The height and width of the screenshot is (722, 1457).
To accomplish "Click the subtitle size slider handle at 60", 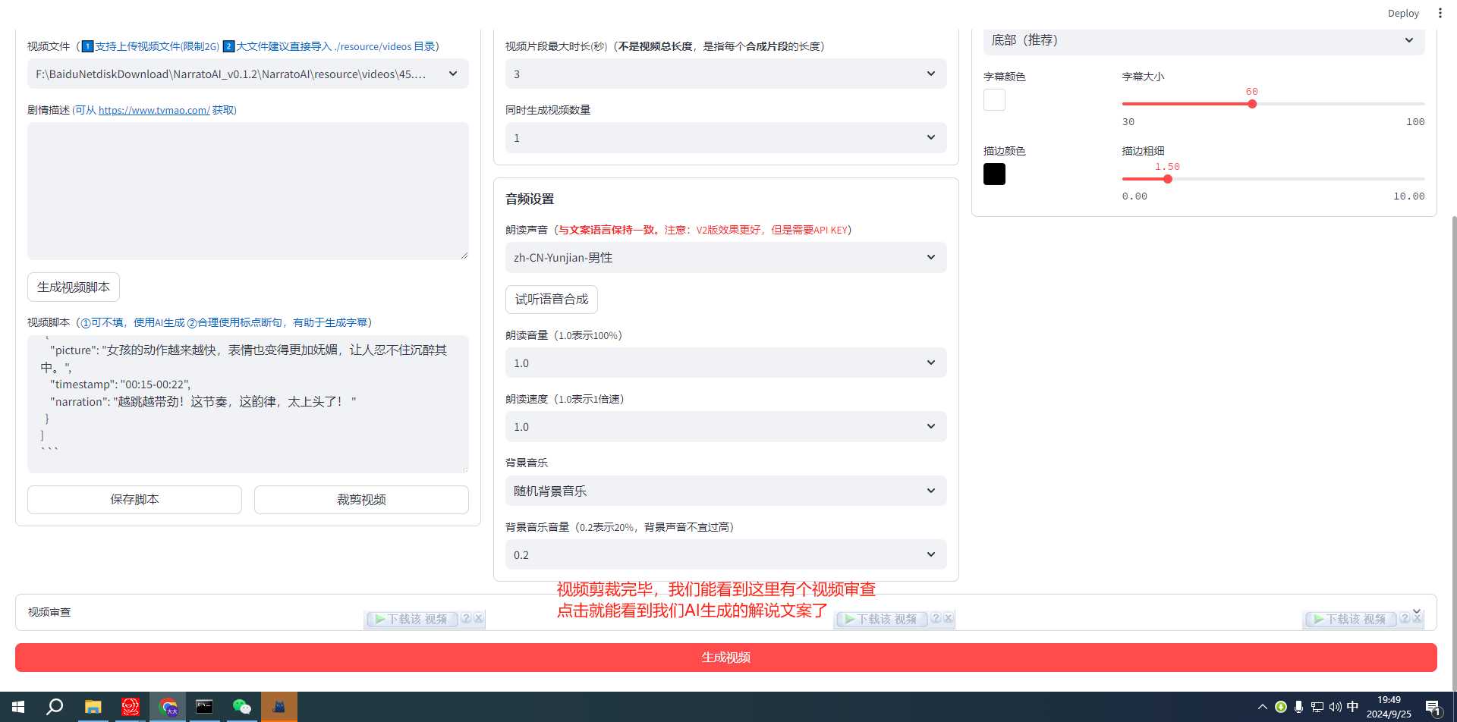I will coord(1252,104).
